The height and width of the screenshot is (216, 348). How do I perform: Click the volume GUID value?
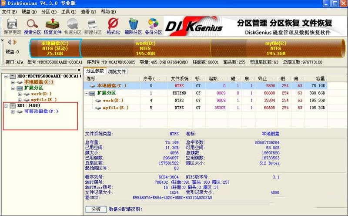172,198
